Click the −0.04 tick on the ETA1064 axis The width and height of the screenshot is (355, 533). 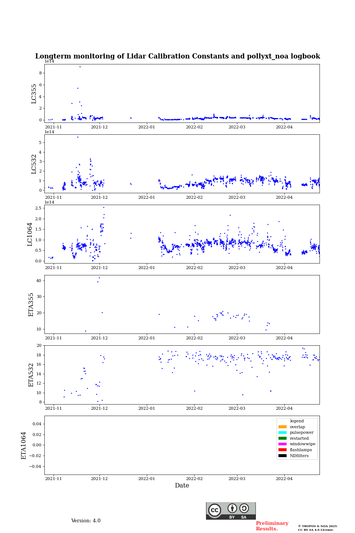[x=35, y=466]
